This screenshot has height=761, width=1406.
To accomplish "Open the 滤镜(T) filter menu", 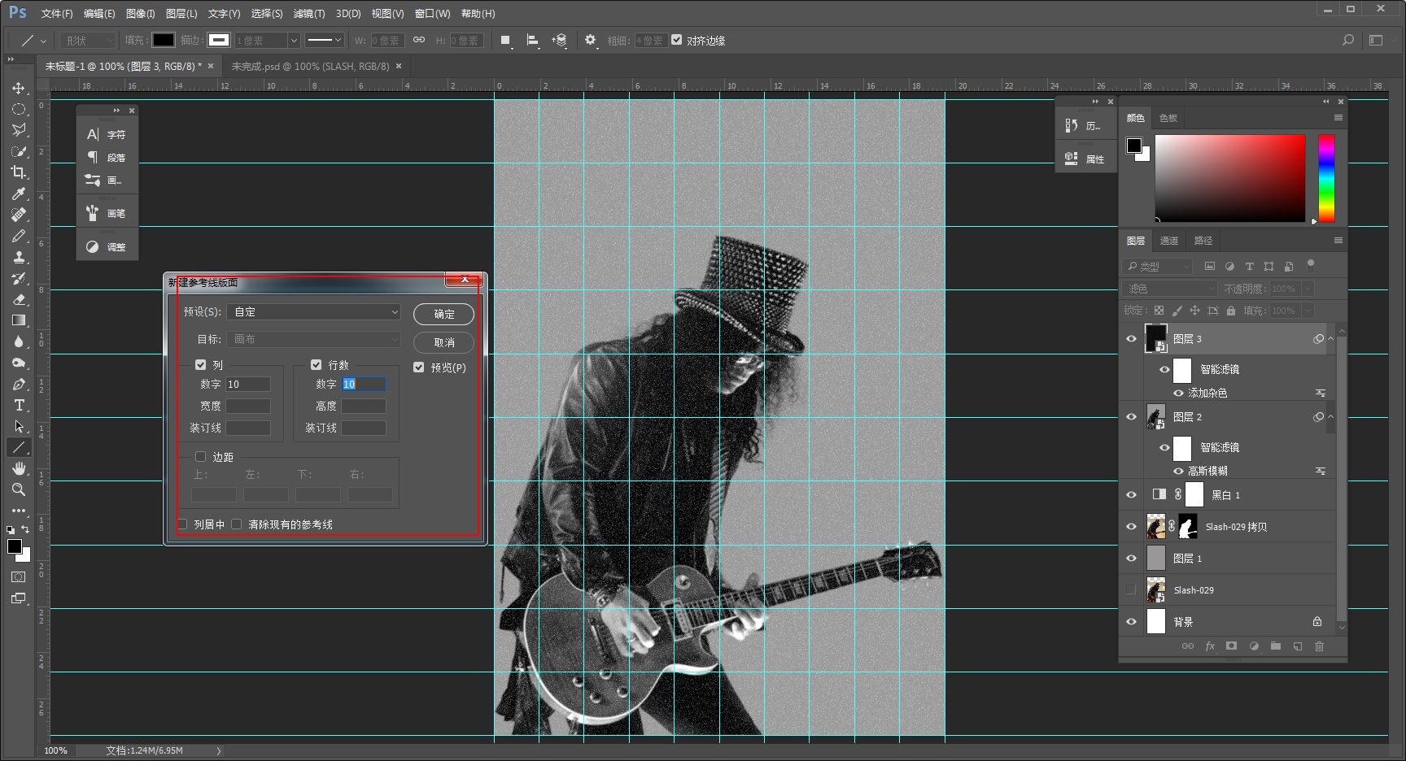I will pos(308,14).
